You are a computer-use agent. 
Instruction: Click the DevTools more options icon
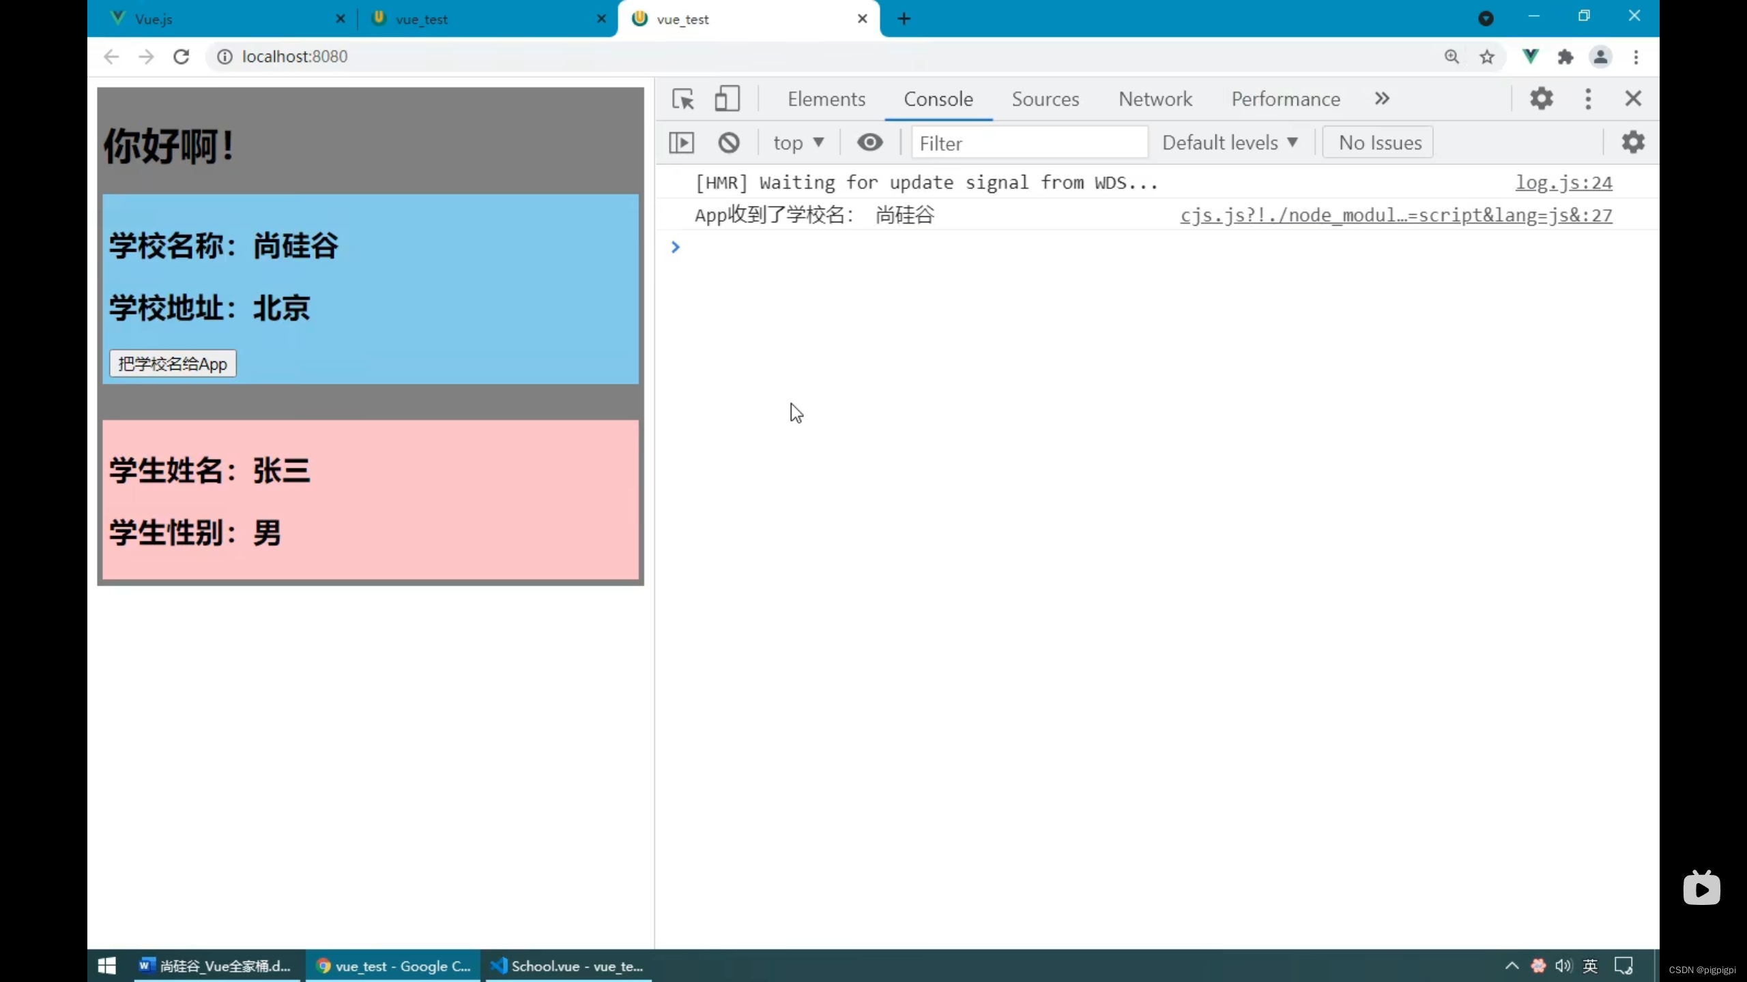[x=1589, y=98]
